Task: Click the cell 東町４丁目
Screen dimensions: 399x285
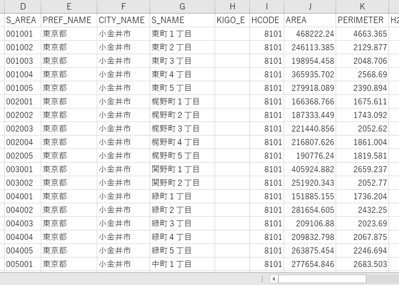Action: click(x=182, y=74)
